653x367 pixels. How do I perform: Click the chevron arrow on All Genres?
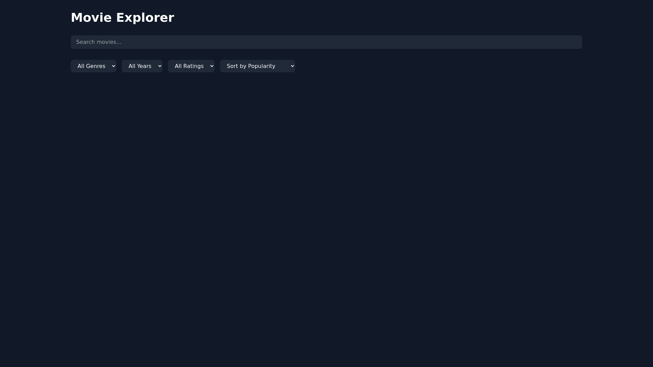pyautogui.click(x=114, y=66)
